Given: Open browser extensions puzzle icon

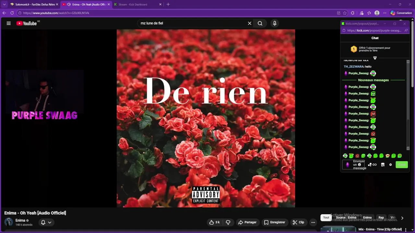Looking at the screenshot, I should (353, 13).
